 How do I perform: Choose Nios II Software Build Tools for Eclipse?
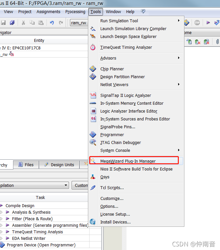(x=136, y=169)
